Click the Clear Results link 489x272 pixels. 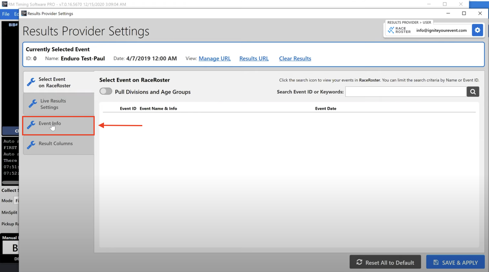pyautogui.click(x=295, y=59)
